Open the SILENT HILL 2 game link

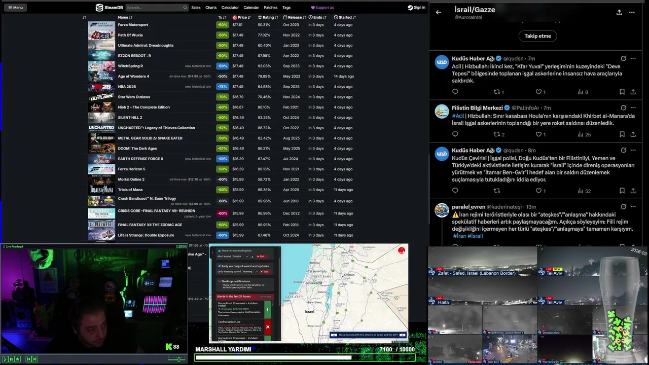tap(130, 118)
